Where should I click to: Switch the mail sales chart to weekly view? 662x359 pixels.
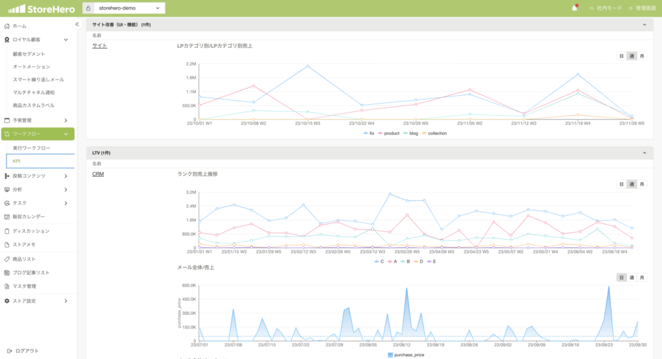tap(632, 277)
